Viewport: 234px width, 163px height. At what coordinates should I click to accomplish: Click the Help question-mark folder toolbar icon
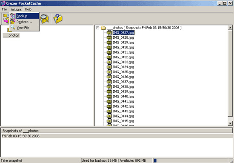(58, 18)
